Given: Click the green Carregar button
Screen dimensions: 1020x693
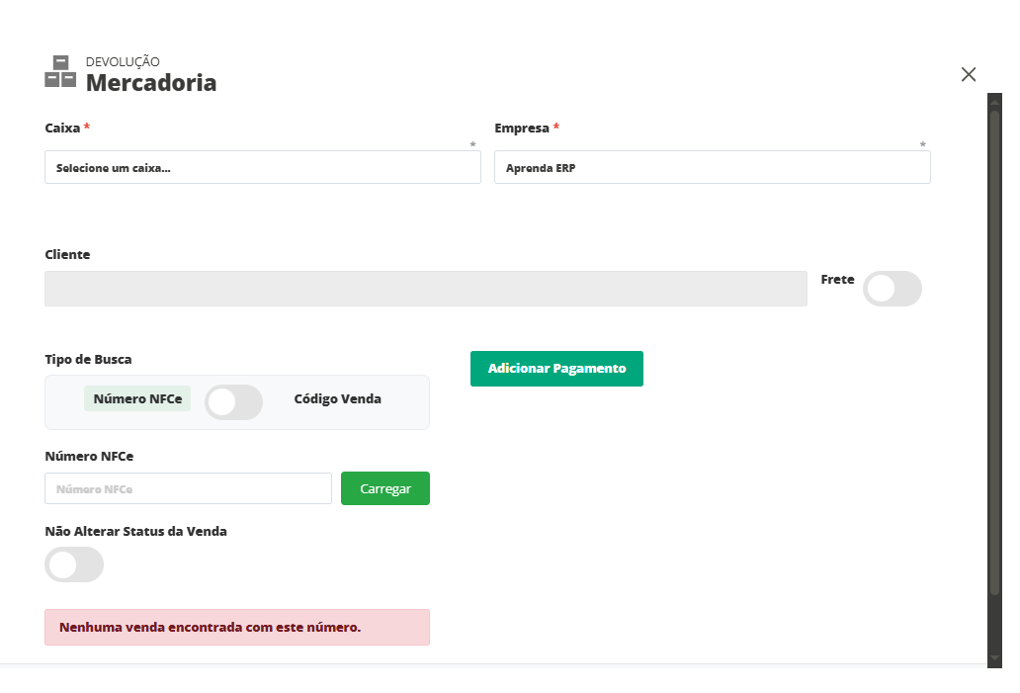Looking at the screenshot, I should tap(384, 488).
